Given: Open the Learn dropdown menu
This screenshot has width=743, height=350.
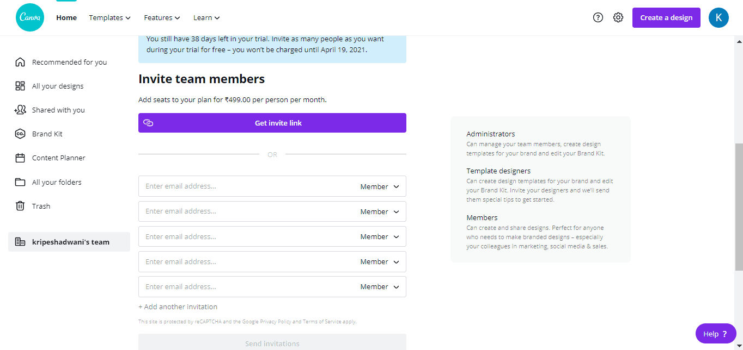Looking at the screenshot, I should [x=206, y=17].
